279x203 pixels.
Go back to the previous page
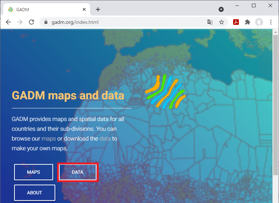8,22
